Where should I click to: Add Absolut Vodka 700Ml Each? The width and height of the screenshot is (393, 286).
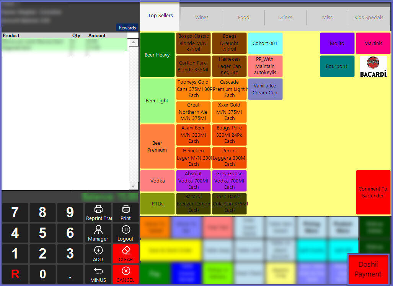coord(193,181)
